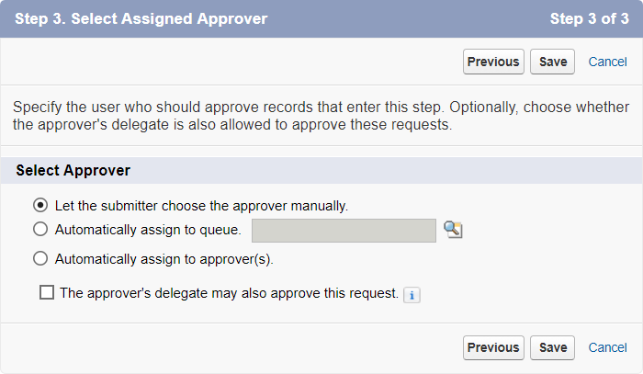The image size is (643, 374).
Task: Click the 'Step 3. Select Assigned Approver' title
Action: [141, 18]
